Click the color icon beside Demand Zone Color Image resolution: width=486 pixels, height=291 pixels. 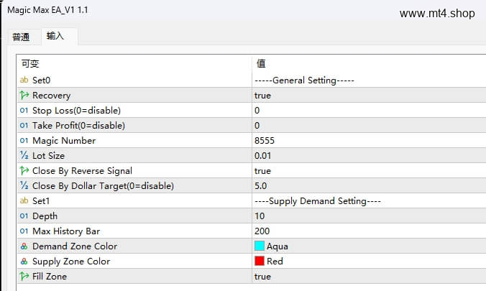tap(24, 246)
